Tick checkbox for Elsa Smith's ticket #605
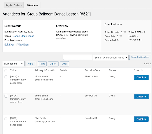The image size is (152, 134). pyautogui.click(x=6, y=118)
